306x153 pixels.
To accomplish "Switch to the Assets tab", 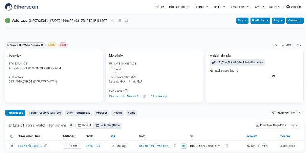I will tap(118, 113).
